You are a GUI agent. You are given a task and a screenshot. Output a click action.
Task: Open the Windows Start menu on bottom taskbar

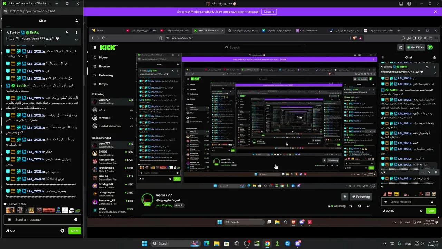[144, 243]
